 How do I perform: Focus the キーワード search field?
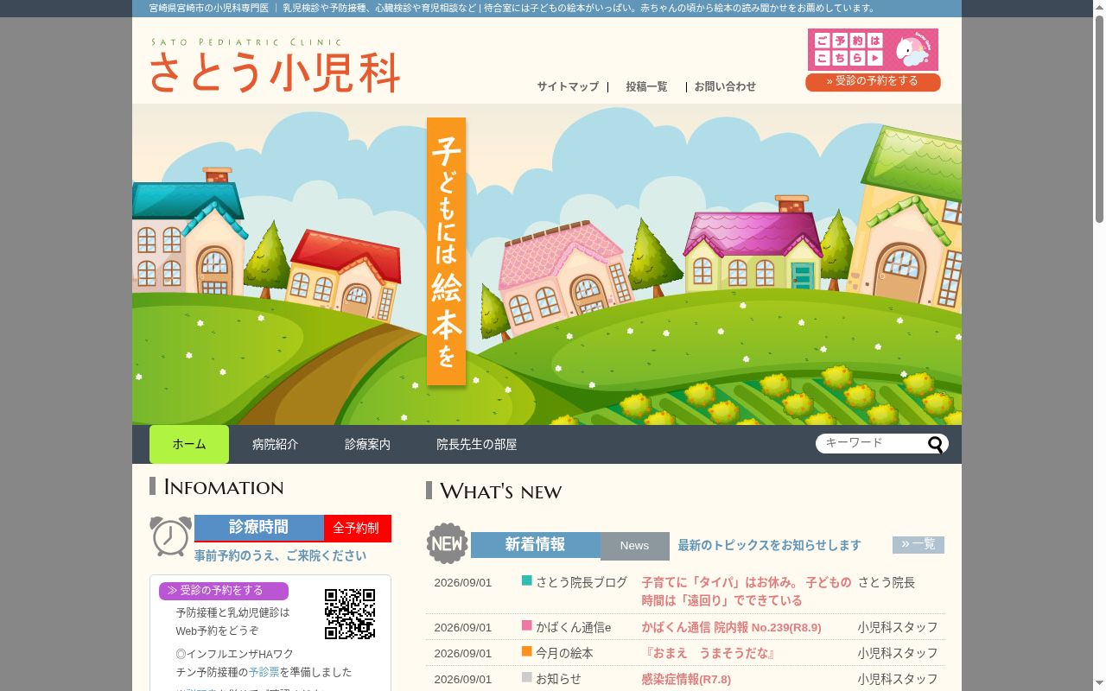[871, 443]
